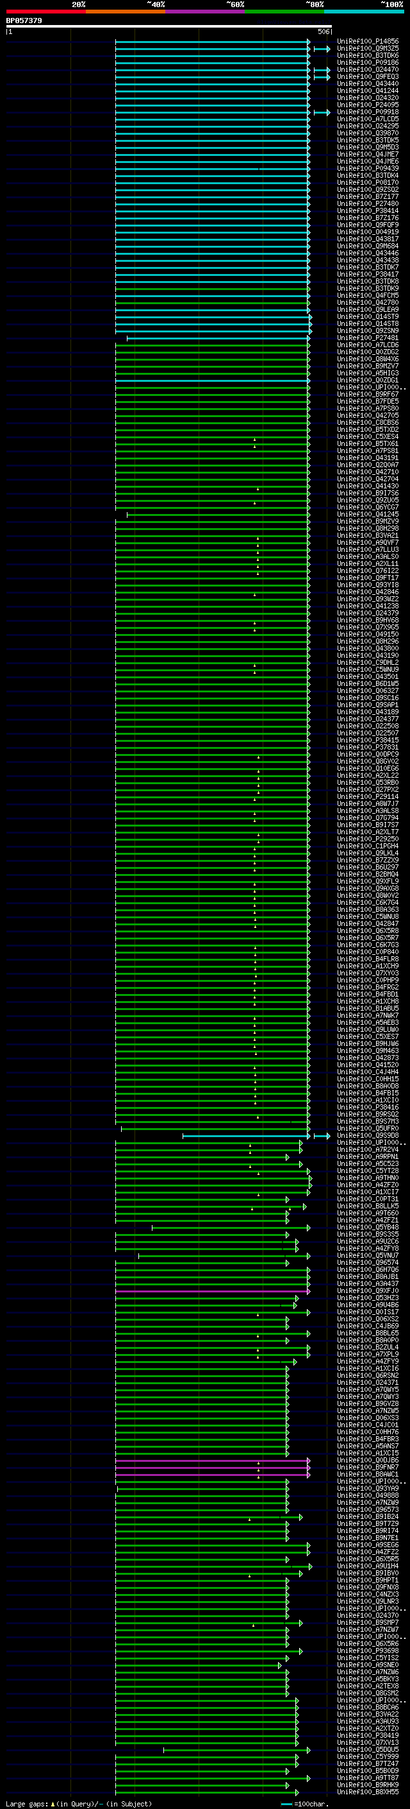Select hit UniRef100_Q9ZSQ2
This screenshot has height=1809, width=410.
367,189
